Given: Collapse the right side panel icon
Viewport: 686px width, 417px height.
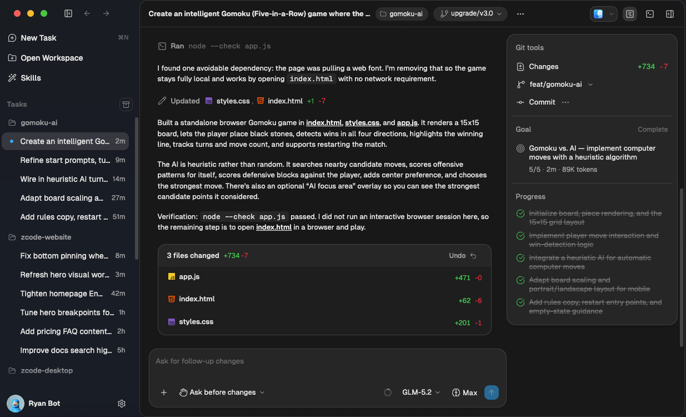Looking at the screenshot, I should [669, 14].
